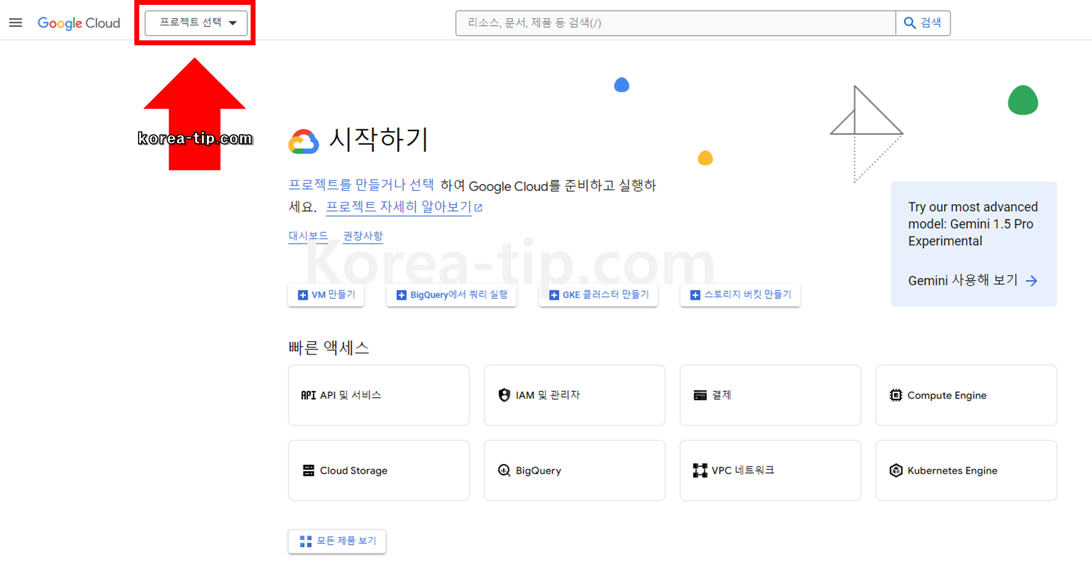Viewport: 1092px width, 567px height.
Task: Click the Gemini 사용해 보기 arrow link
Action: tap(972, 280)
